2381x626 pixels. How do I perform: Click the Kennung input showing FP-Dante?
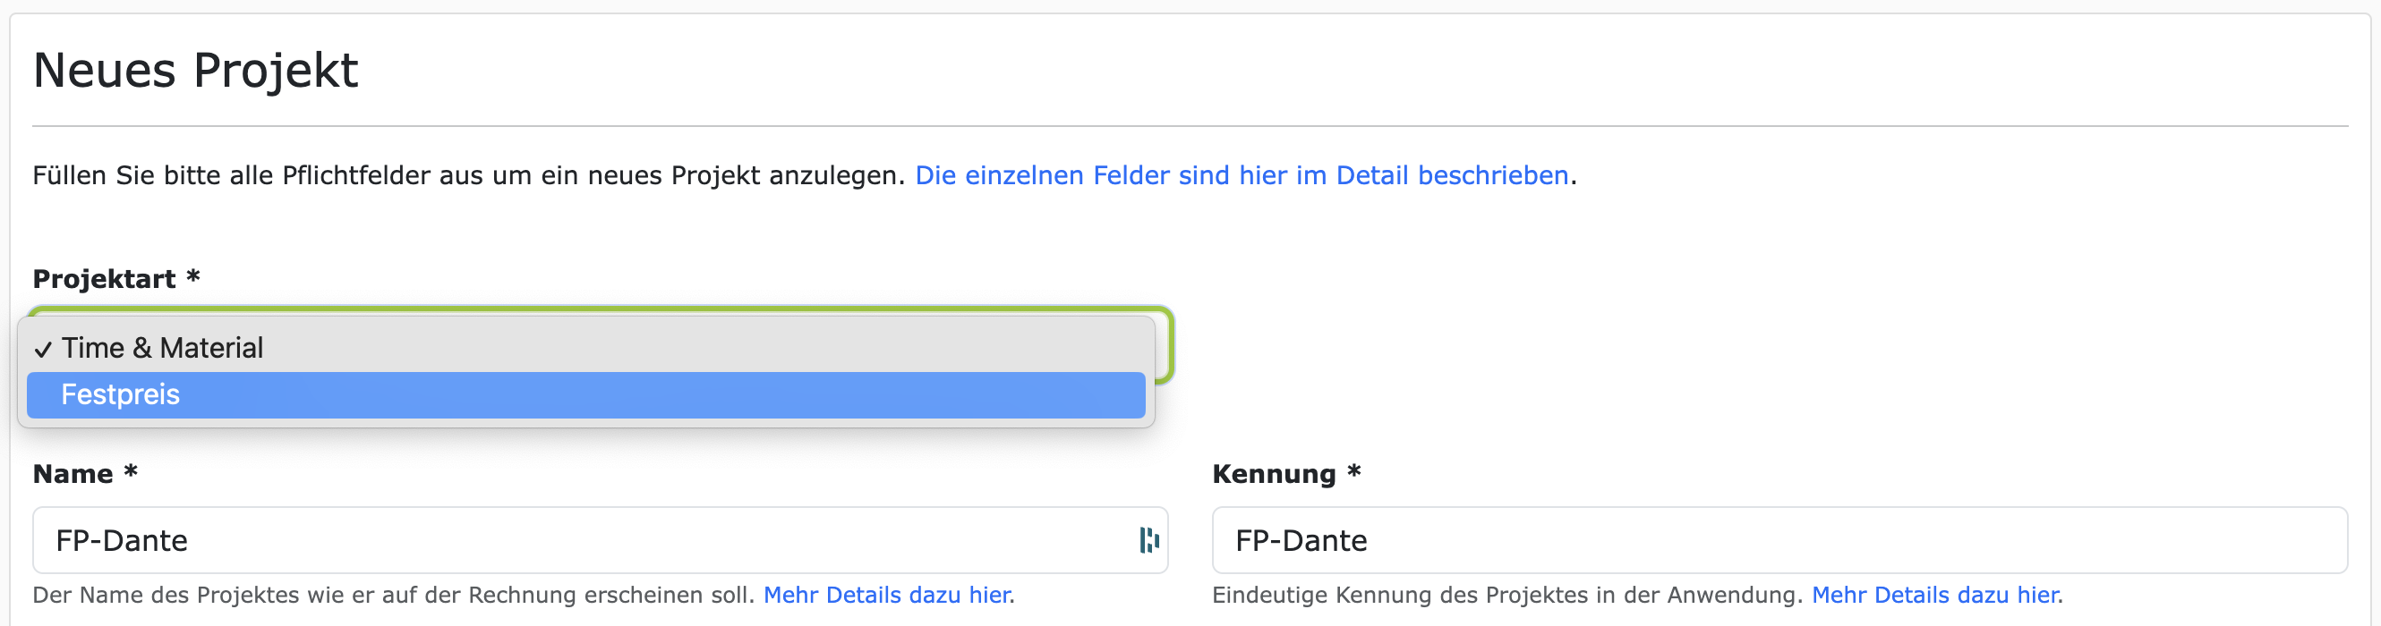1756,540
